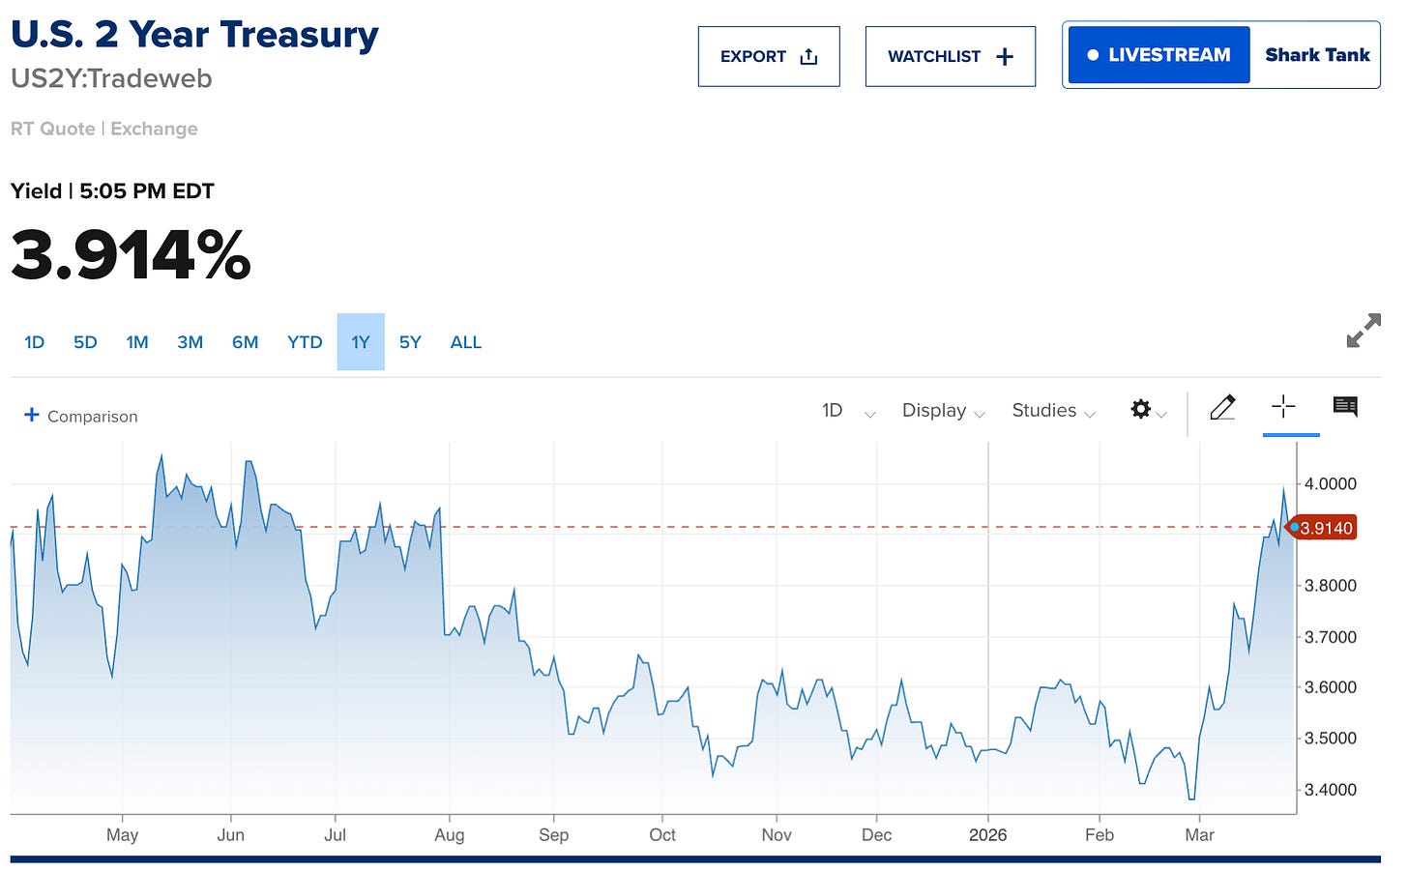This screenshot has width=1408, height=871.
Task: Select the drawing pencil tool
Action: [1222, 407]
